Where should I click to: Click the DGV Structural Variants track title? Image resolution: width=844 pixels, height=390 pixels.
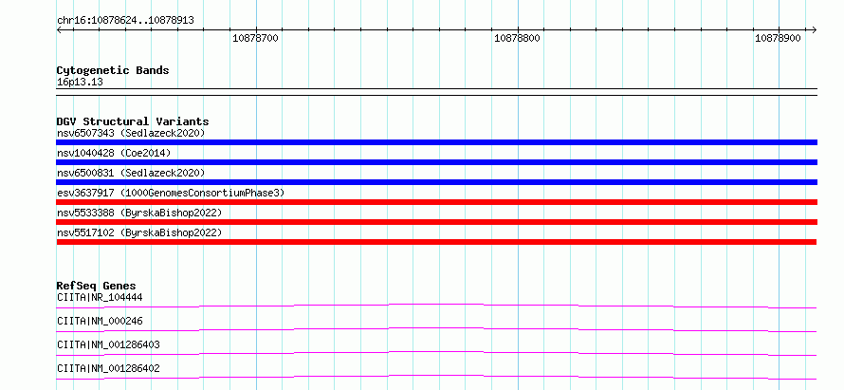[133, 121]
